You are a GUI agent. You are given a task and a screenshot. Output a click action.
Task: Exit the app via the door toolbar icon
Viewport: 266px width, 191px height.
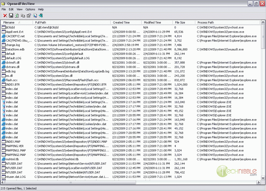tap(41, 15)
